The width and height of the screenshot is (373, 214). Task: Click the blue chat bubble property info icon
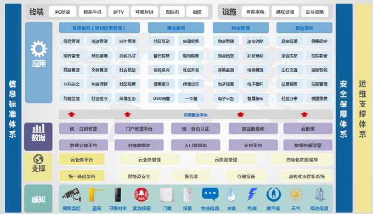[x=210, y=194]
